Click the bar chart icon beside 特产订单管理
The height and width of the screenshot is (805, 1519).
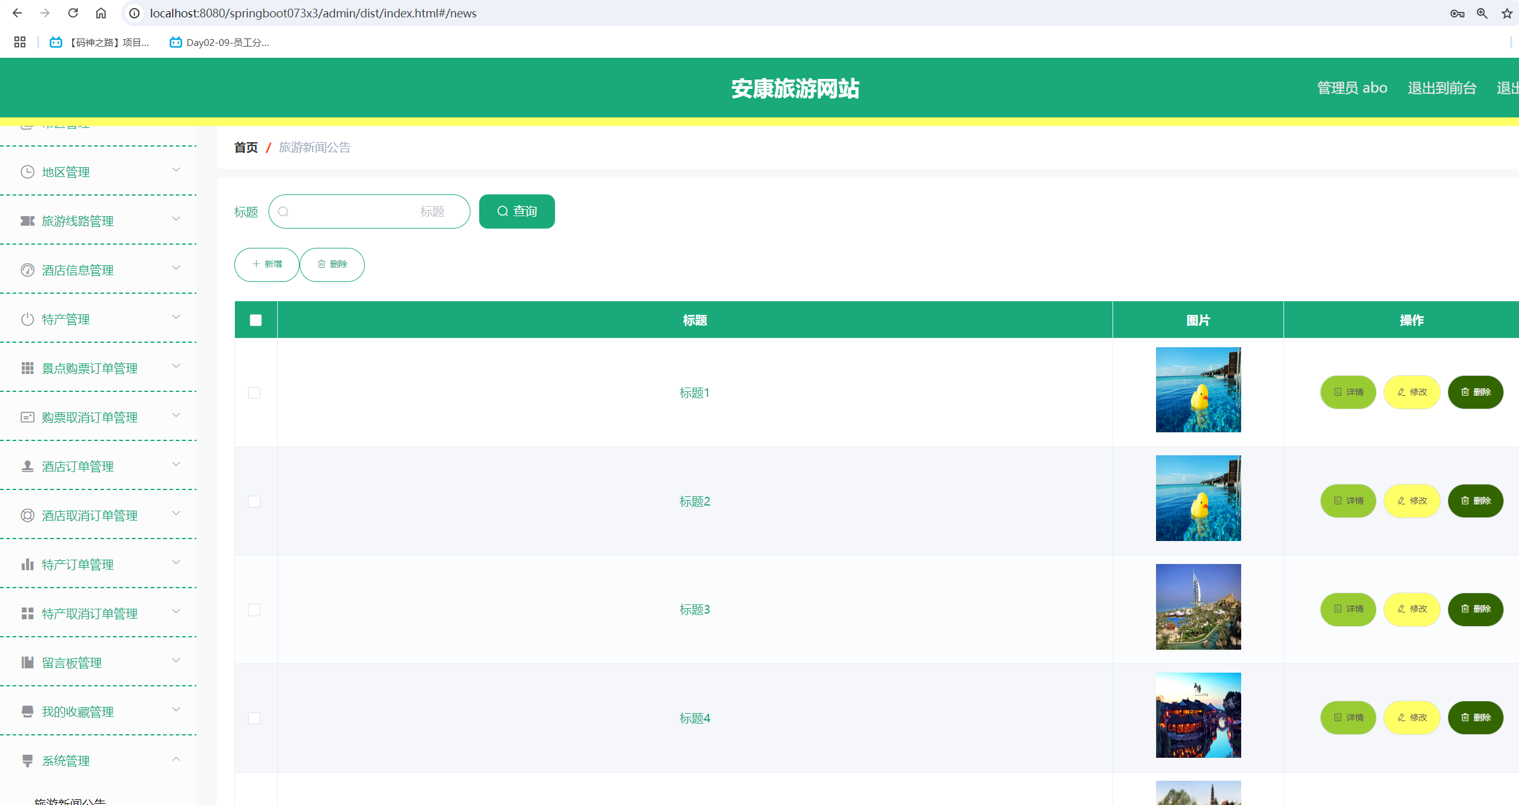coord(27,565)
